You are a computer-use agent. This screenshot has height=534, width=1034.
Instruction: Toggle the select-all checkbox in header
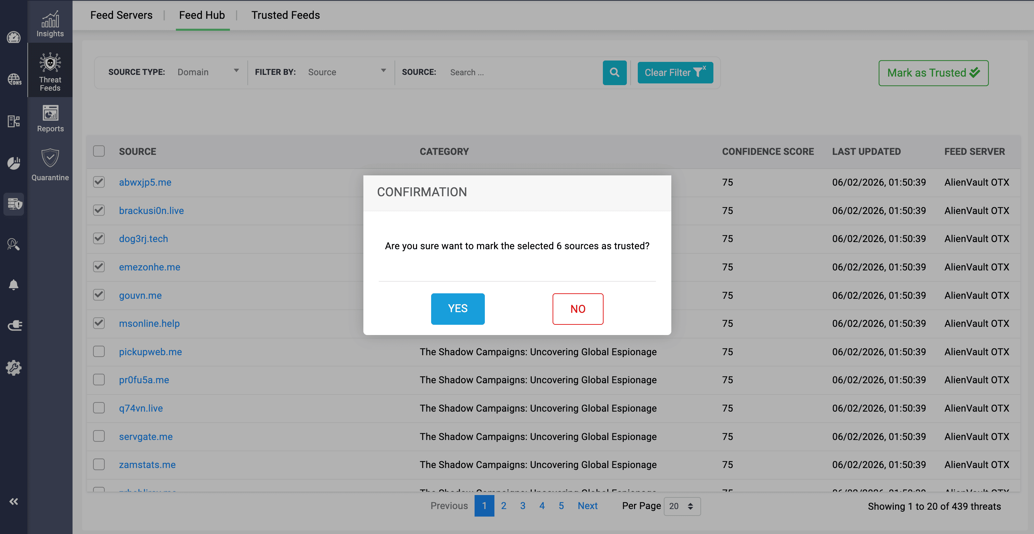click(x=99, y=151)
